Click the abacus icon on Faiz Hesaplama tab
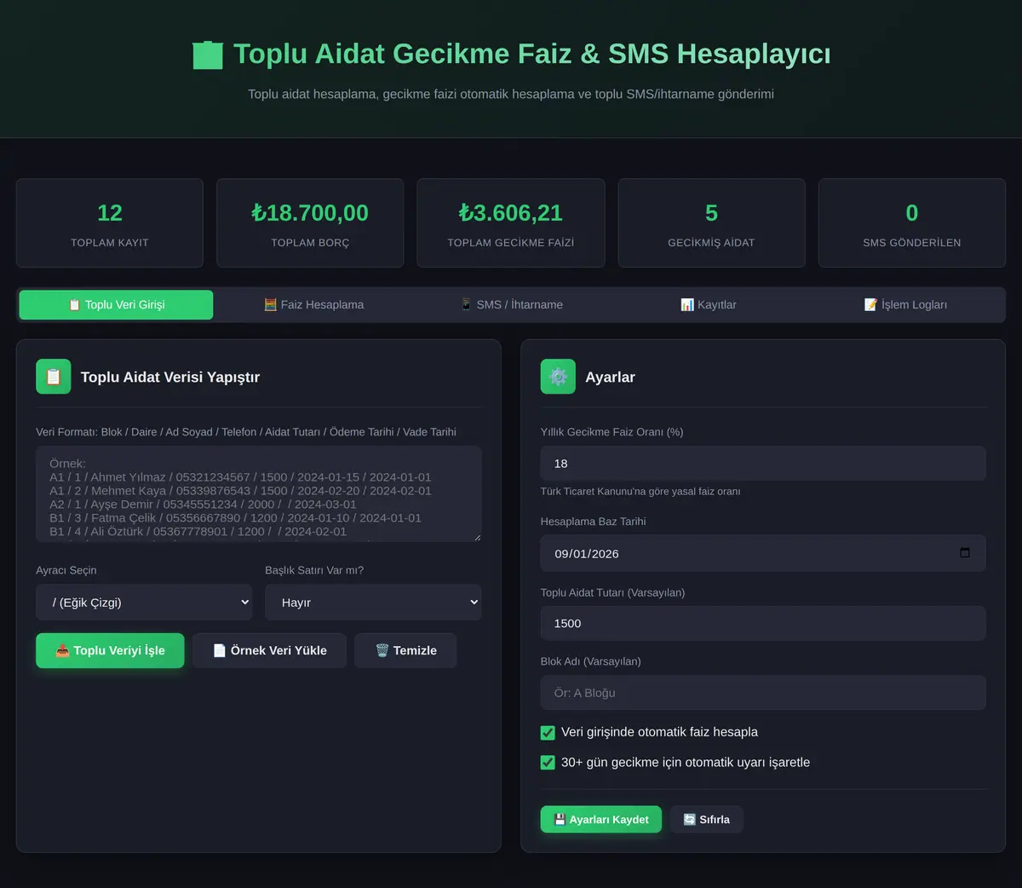The width and height of the screenshot is (1022, 888). pos(270,304)
